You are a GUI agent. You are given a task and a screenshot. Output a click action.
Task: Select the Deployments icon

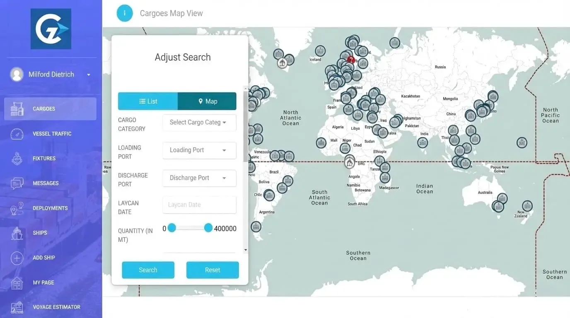coord(17,208)
